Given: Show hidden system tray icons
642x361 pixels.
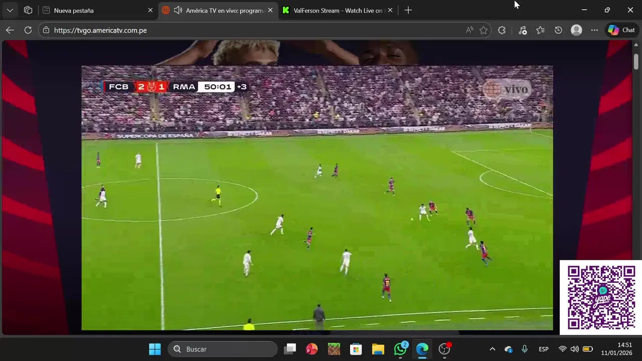Looking at the screenshot, I should coord(492,349).
